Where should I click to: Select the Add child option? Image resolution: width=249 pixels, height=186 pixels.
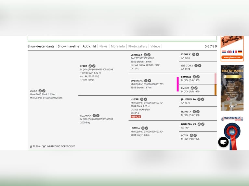89,46
